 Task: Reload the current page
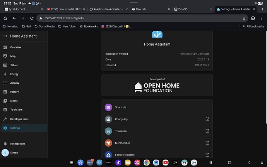pyautogui.click(x=32, y=18)
